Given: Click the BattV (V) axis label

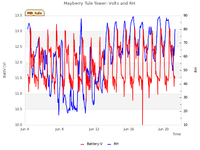Looking at the screenshot, I should [4, 70].
